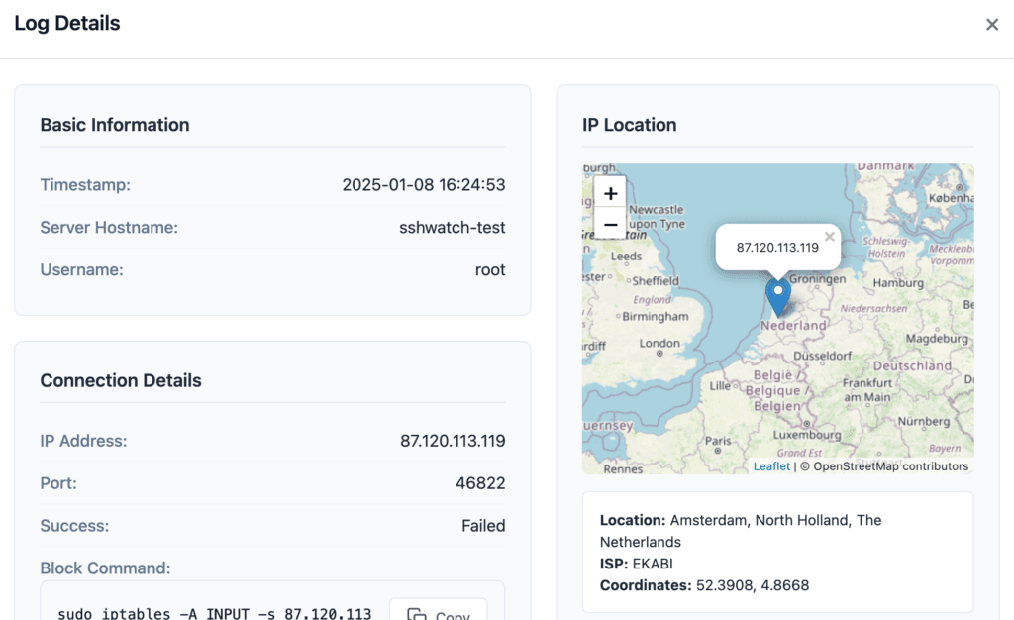This screenshot has width=1014, height=620.
Task: Click the timestamp value 2025-01-08 16:24:53
Action: [424, 185]
